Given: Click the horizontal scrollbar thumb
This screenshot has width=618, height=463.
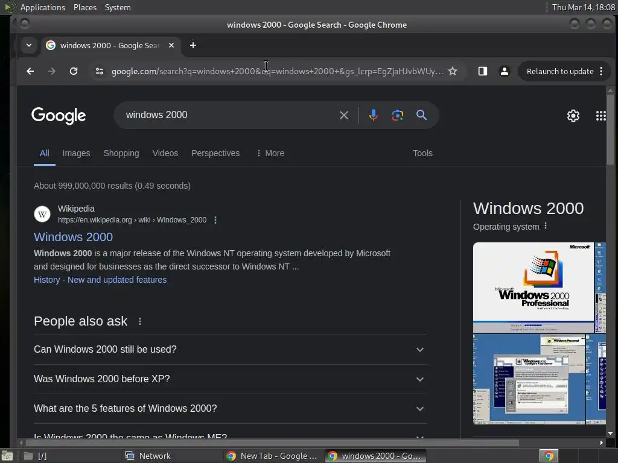Looking at the screenshot, I should pos(272,443).
